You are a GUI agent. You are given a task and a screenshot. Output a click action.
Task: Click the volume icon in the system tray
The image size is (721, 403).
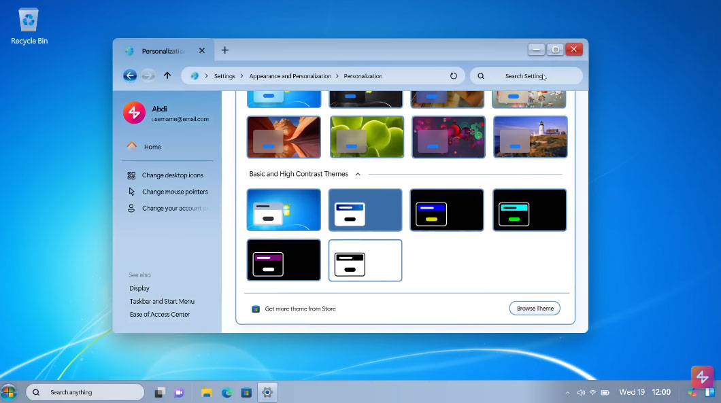[582, 392]
